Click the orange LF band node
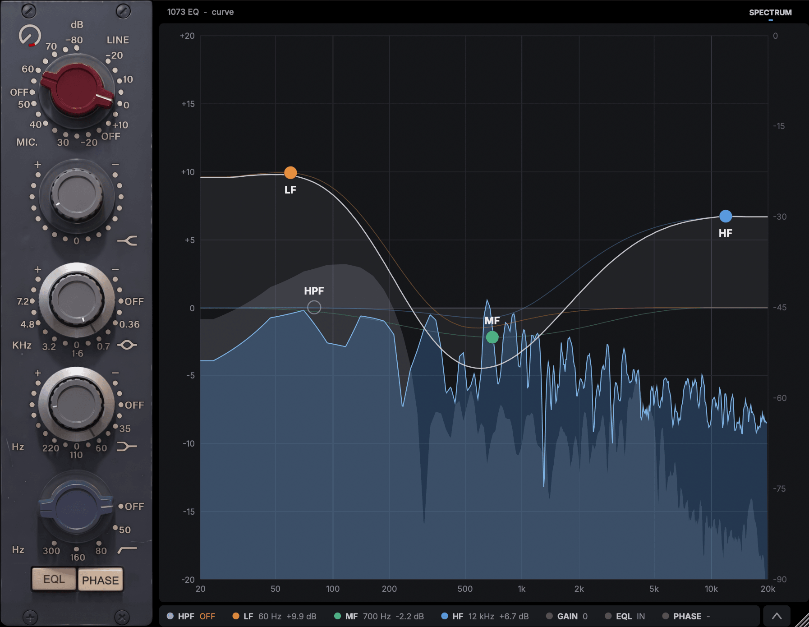 (x=290, y=173)
